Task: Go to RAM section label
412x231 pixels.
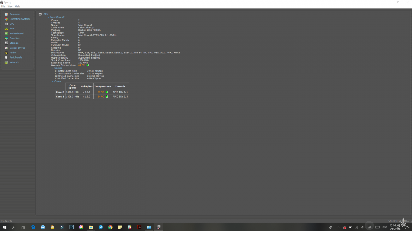Action: point(12,28)
